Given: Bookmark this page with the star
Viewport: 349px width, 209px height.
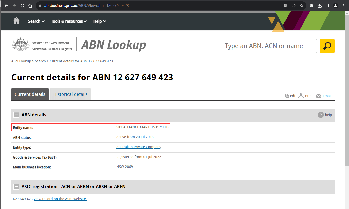Looking at the screenshot, I should pyautogui.click(x=302, y=5).
